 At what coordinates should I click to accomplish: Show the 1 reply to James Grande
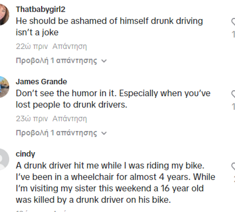(61, 133)
